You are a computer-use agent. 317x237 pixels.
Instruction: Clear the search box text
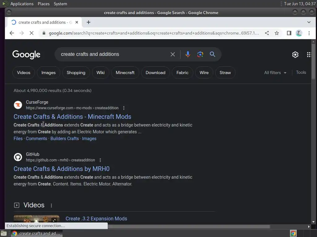pos(173,54)
